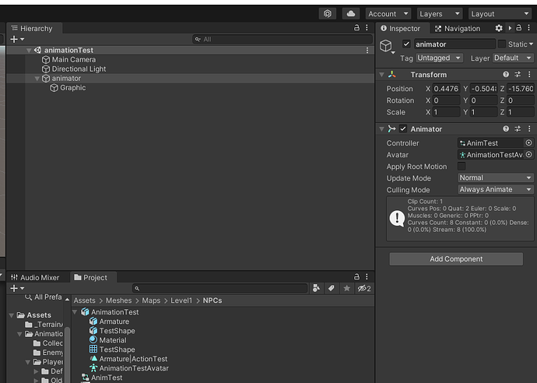The image size is (537, 383).
Task: Click Level1 in the breadcrumb path
Action: click(x=181, y=300)
